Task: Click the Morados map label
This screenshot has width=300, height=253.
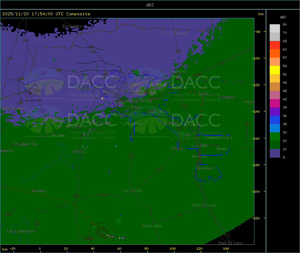Action: pos(39,191)
